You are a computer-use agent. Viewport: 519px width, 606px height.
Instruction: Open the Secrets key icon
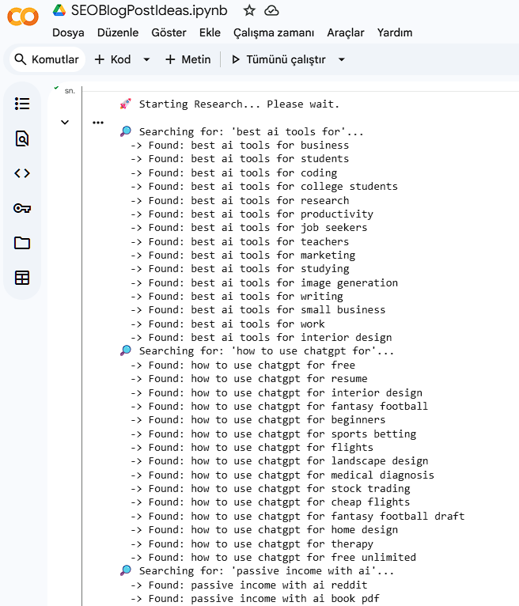22,208
